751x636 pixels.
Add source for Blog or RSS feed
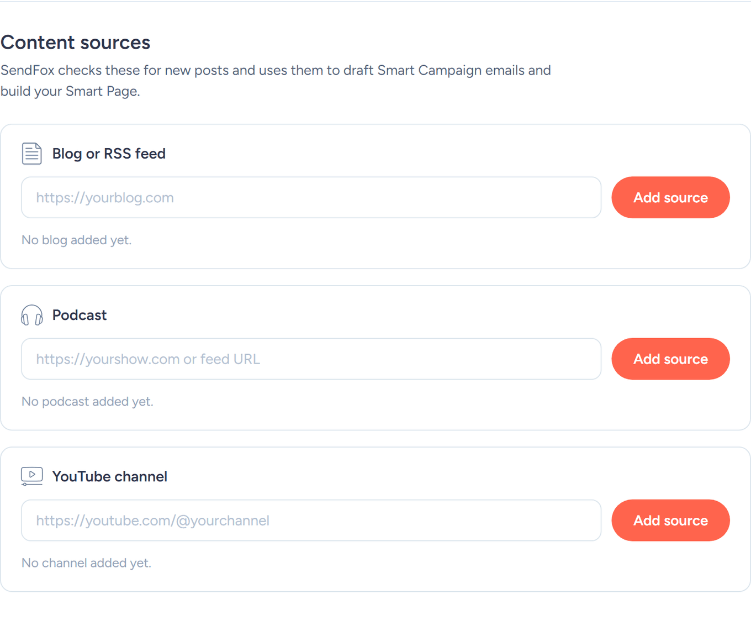pyautogui.click(x=670, y=197)
